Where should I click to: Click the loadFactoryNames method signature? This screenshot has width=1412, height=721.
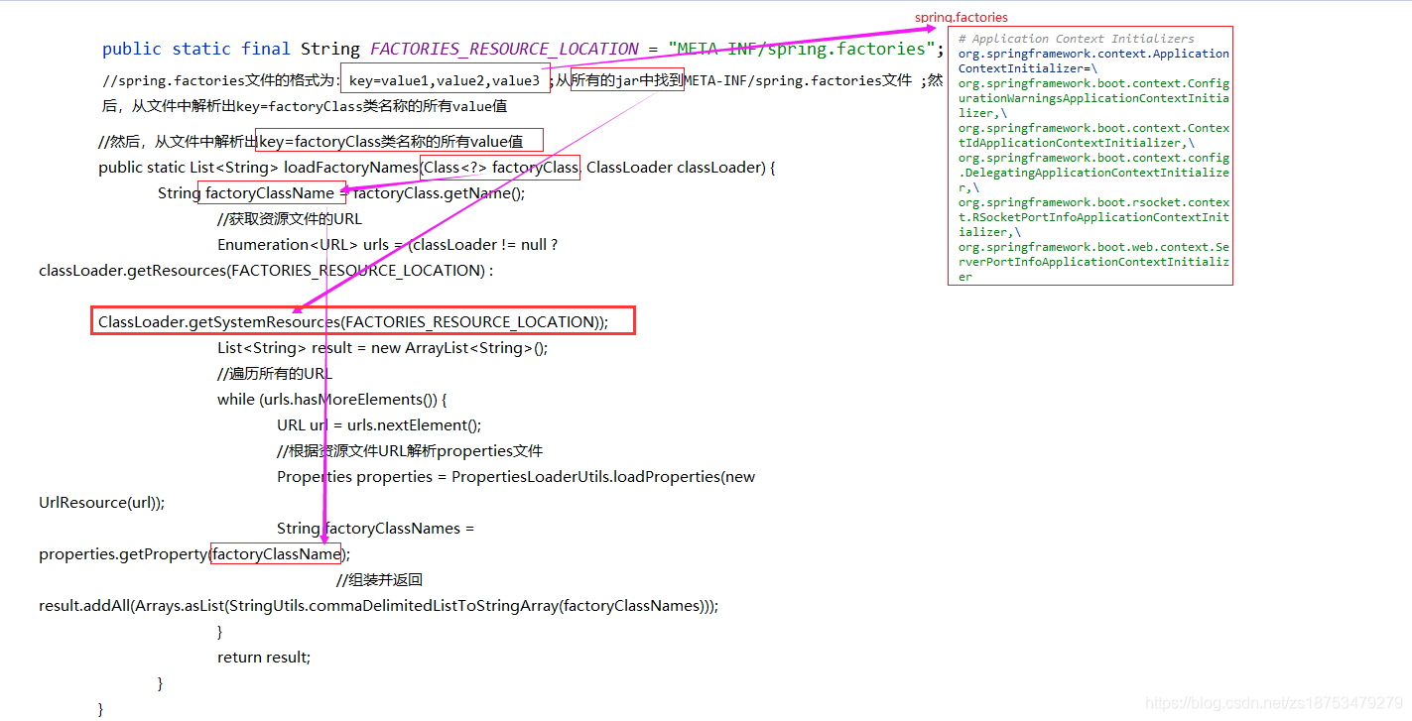tap(437, 167)
